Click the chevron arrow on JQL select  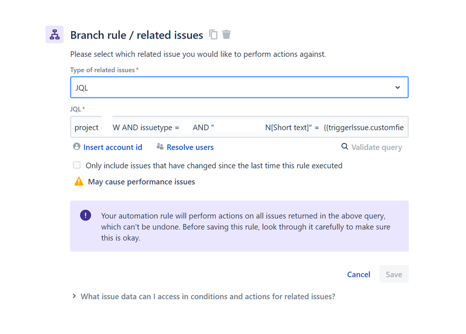[x=397, y=88]
